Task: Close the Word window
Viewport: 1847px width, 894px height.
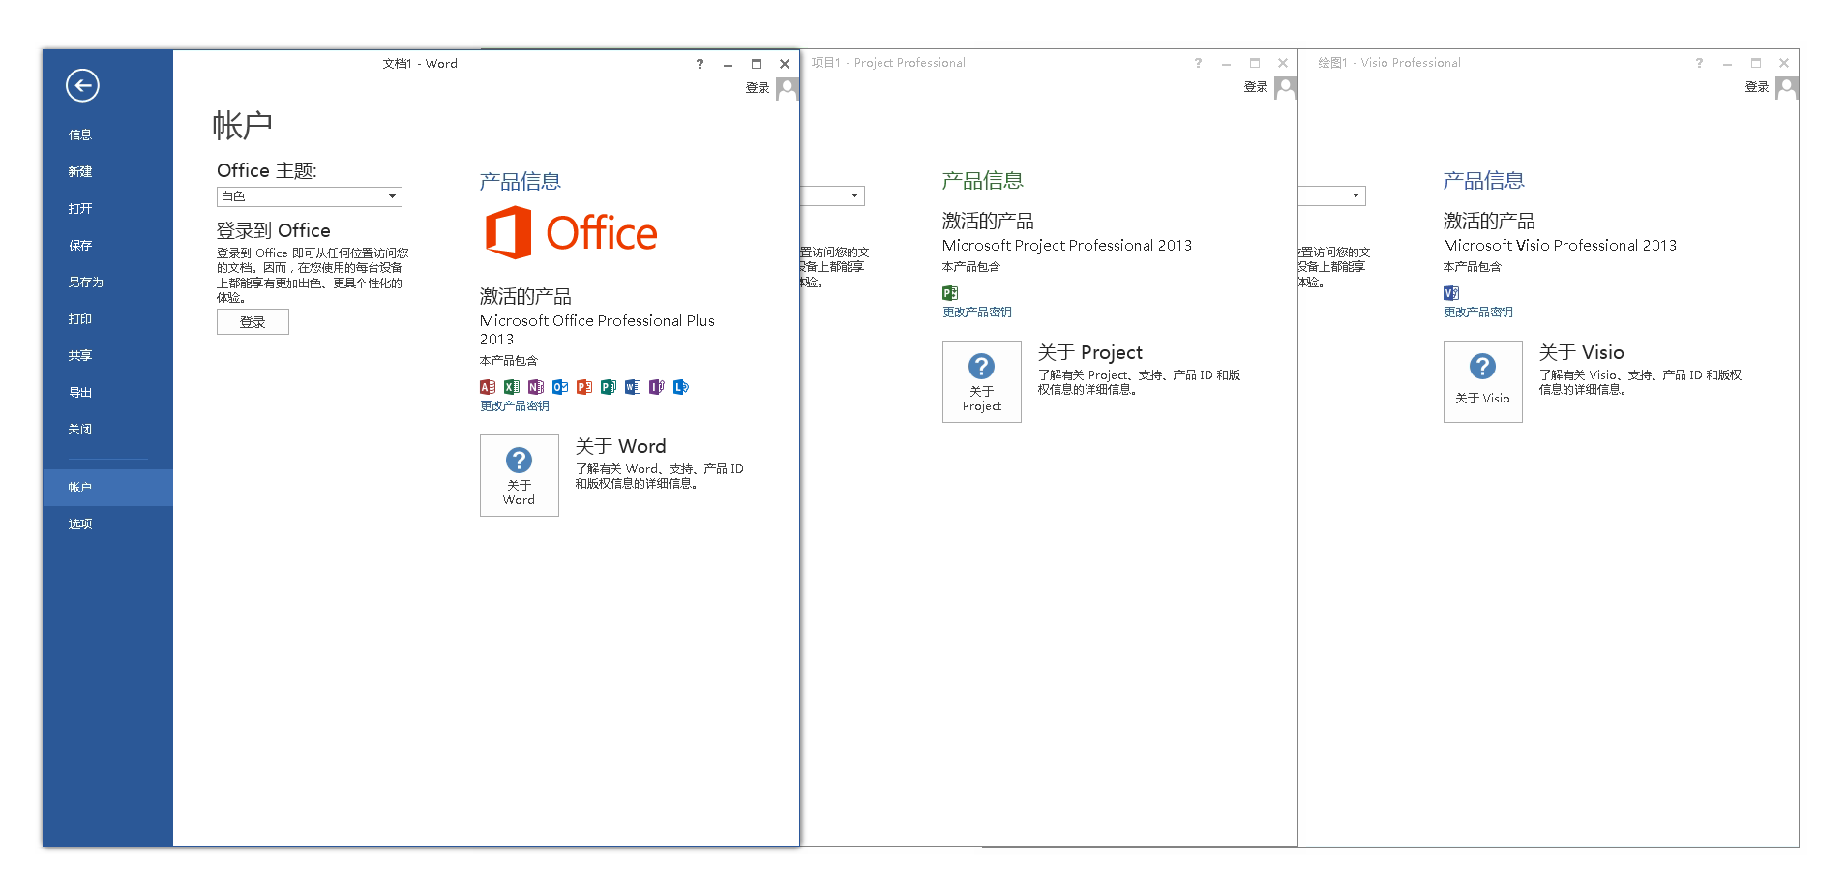Action: [x=785, y=64]
